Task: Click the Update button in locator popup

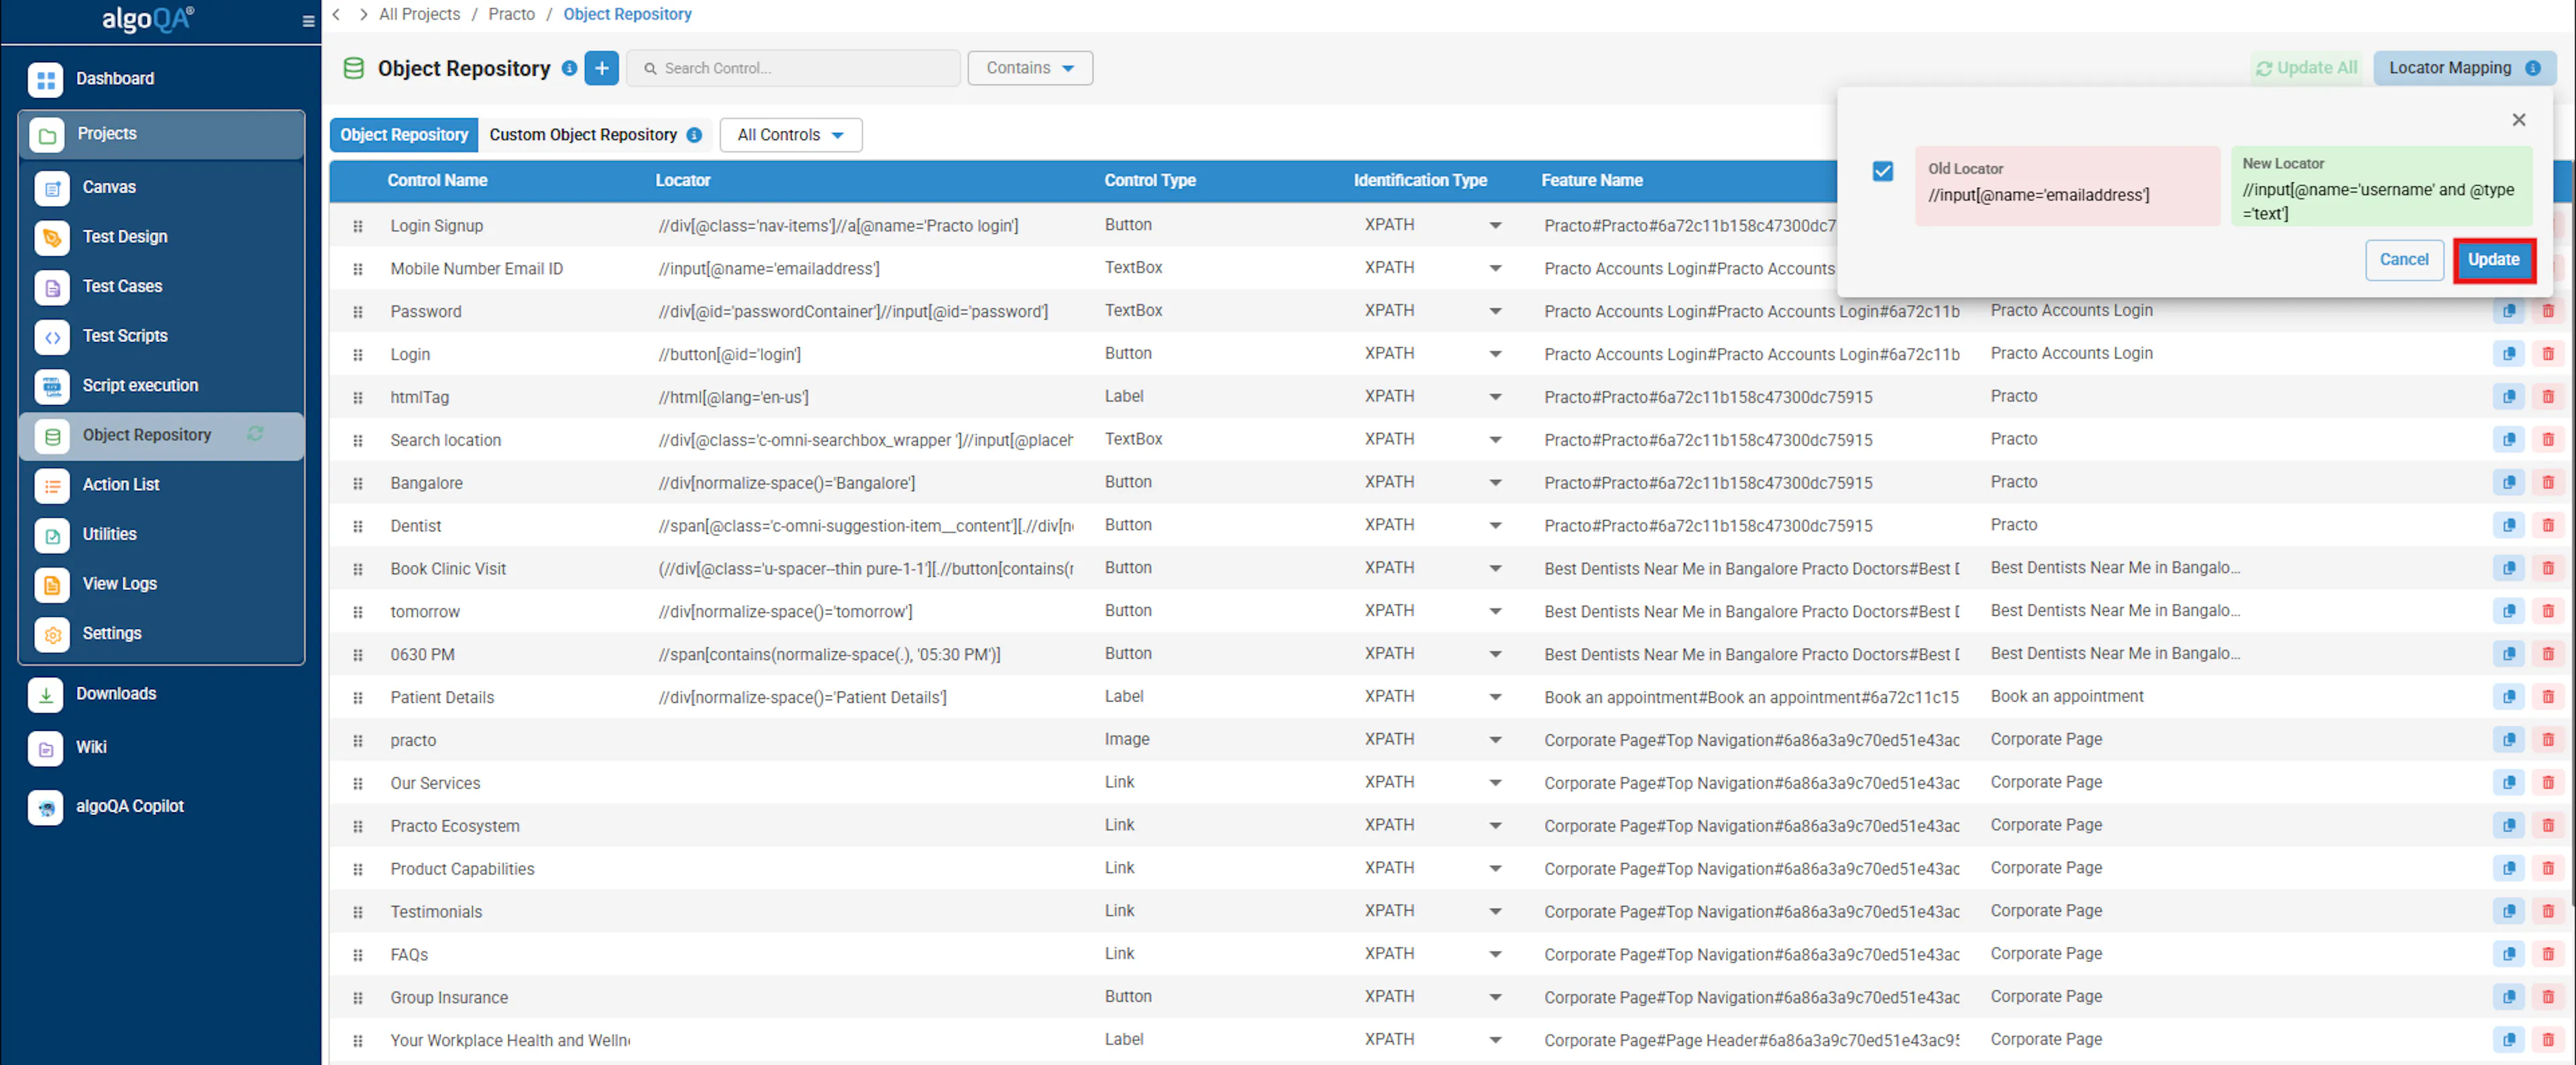Action: click(2492, 260)
